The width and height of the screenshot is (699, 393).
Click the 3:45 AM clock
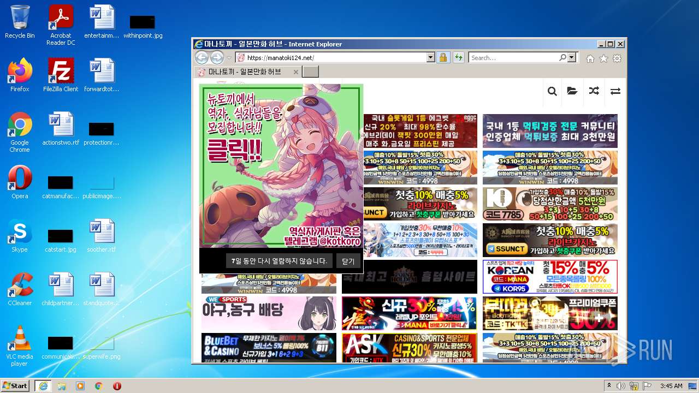(x=671, y=386)
